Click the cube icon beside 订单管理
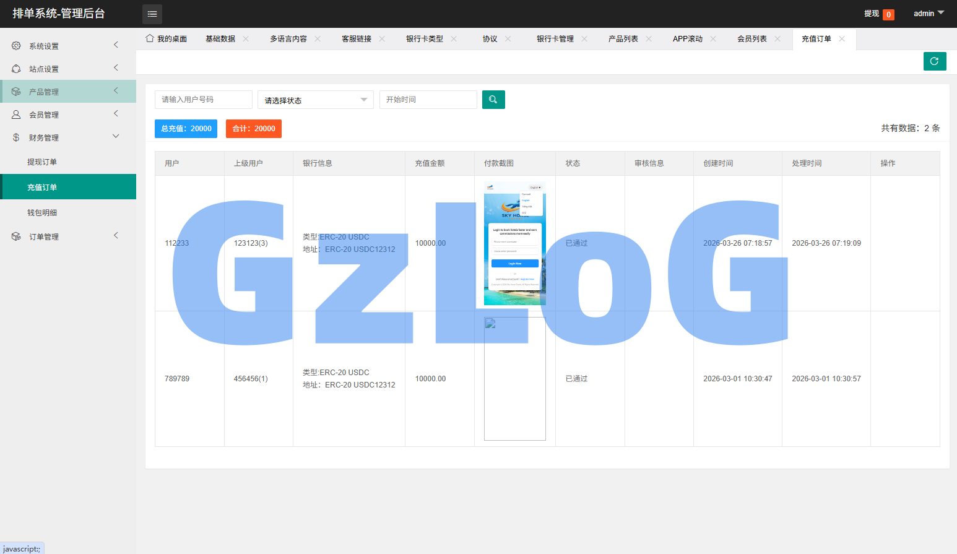 (16, 236)
